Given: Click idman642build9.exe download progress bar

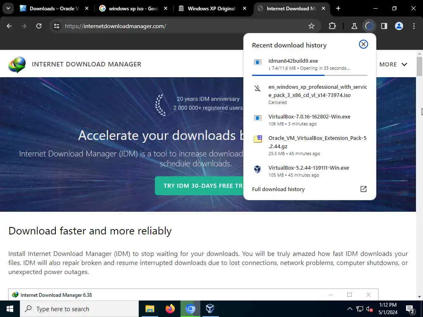Looking at the screenshot, I should tap(310, 75).
